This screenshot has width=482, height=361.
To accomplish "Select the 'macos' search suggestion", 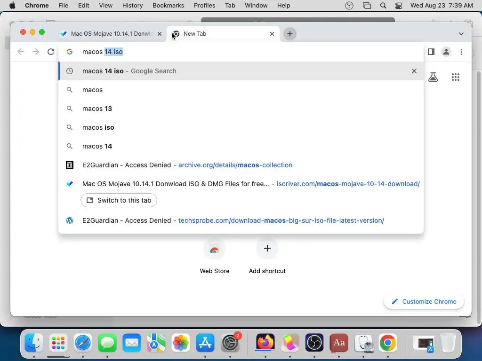I will tap(241, 90).
